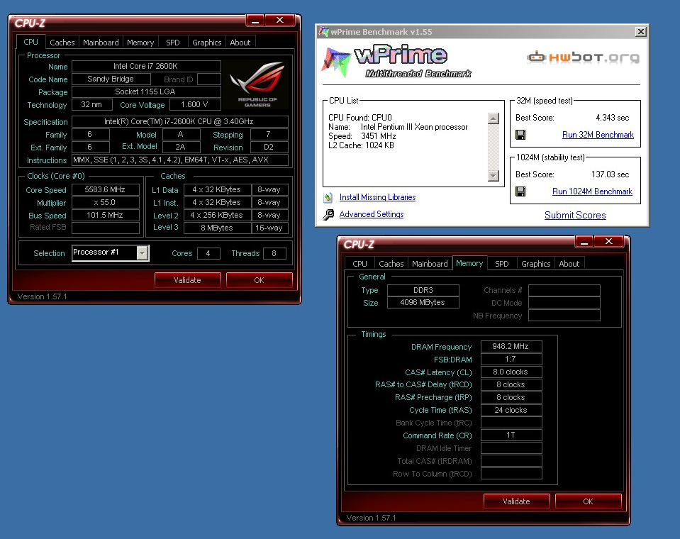Click Submit Scores link
Viewport: 680px width, 539px height.
(575, 215)
